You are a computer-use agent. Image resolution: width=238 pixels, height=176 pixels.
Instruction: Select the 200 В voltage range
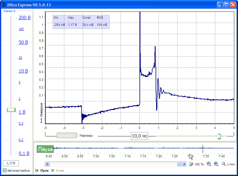(x=24, y=18)
